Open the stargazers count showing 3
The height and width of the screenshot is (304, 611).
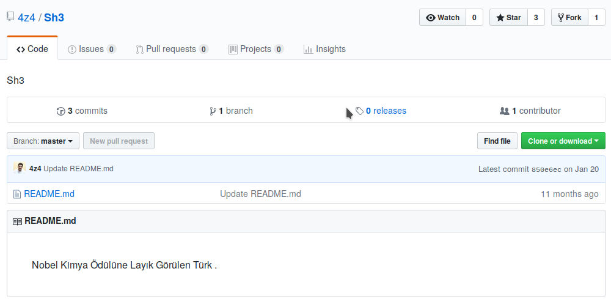pos(536,17)
